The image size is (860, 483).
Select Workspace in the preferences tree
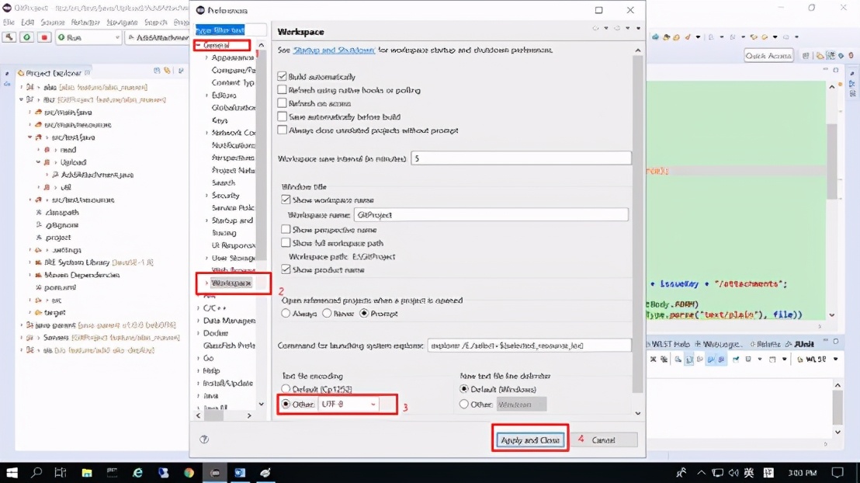tap(231, 283)
